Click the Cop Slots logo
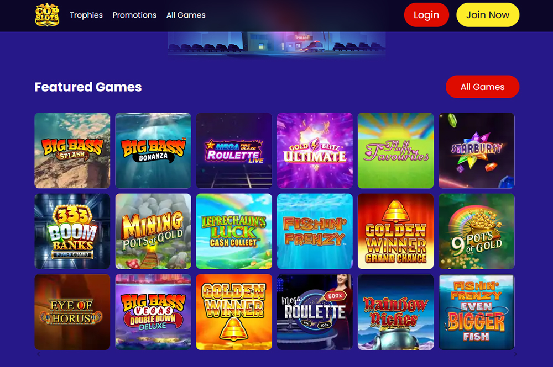Screen dimensions: 553x367 [47, 15]
